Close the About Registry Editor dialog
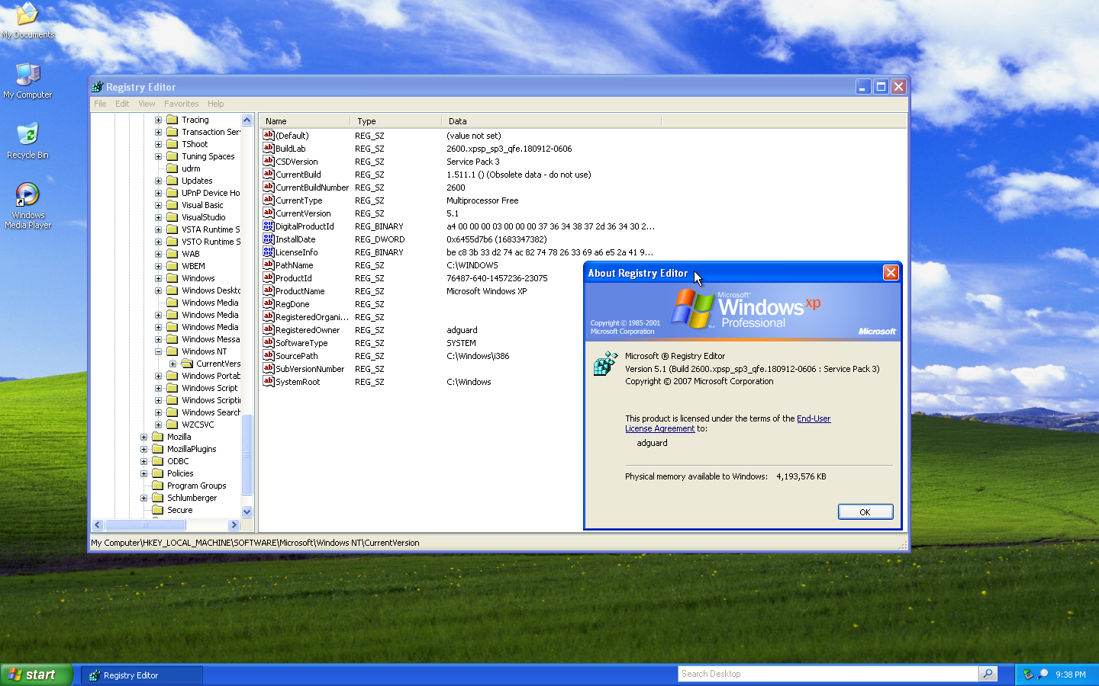The height and width of the screenshot is (686, 1099). pos(891,273)
